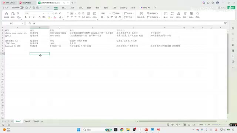Click column D header
This screenshot has height=133, width=237.
pos(93,28)
